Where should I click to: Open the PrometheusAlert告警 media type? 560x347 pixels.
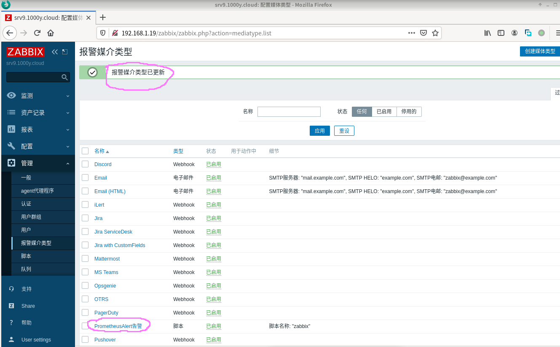(x=118, y=326)
